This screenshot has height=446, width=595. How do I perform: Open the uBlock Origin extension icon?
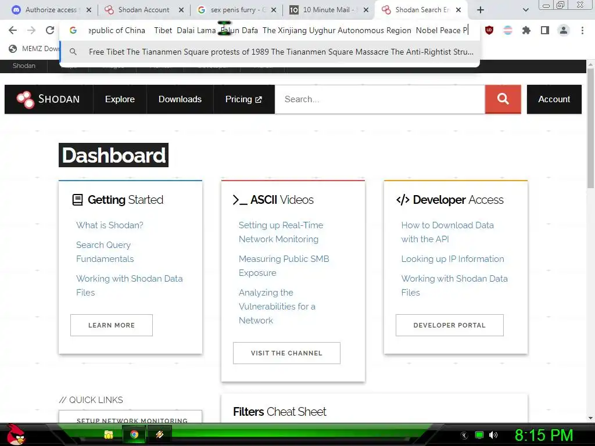coord(489,30)
